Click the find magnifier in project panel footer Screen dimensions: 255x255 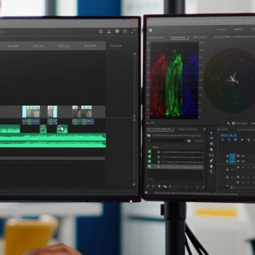(203, 187)
